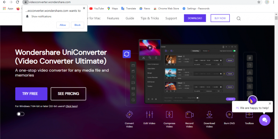This screenshot has height=139, width=278.
Task: Click the Wondershare chat logo avatar
Action: (252, 100)
